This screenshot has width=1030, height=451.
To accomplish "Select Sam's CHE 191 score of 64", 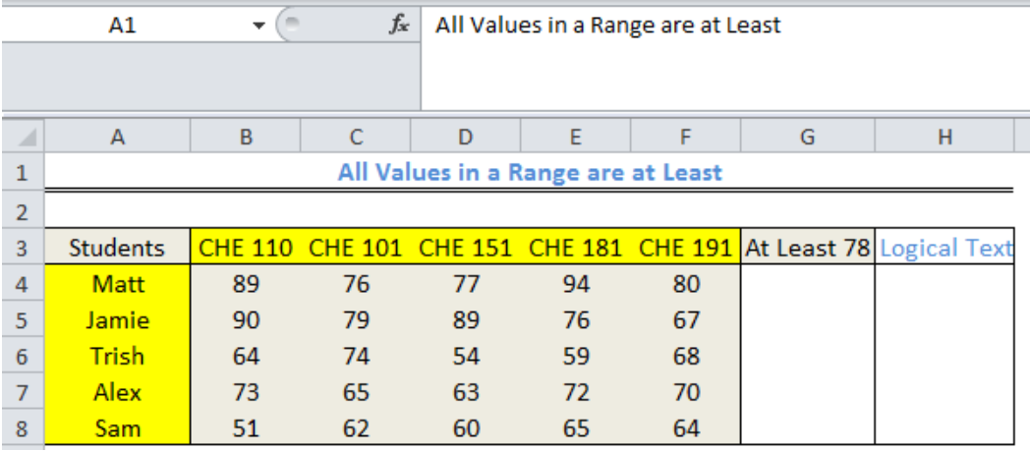I will click(x=686, y=428).
